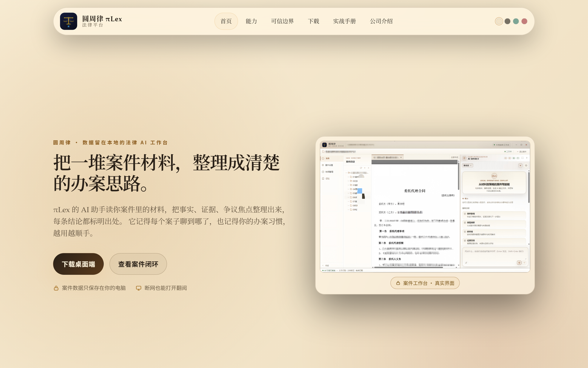Click the πLex scales logo icon
The image size is (588, 368).
[x=68, y=21]
